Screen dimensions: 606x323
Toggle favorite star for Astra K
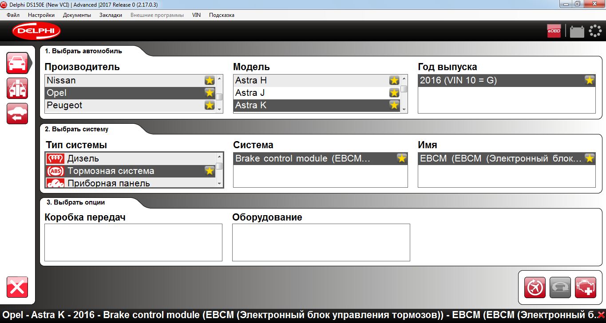tap(394, 105)
